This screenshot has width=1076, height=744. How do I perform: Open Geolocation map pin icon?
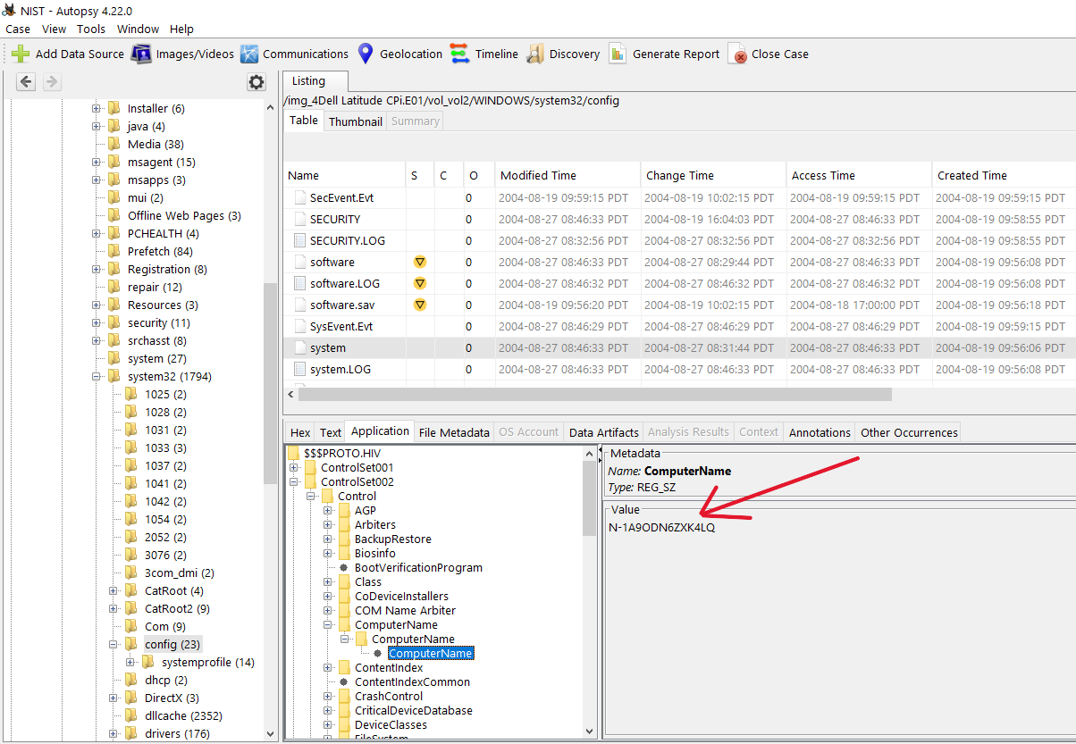tap(366, 54)
